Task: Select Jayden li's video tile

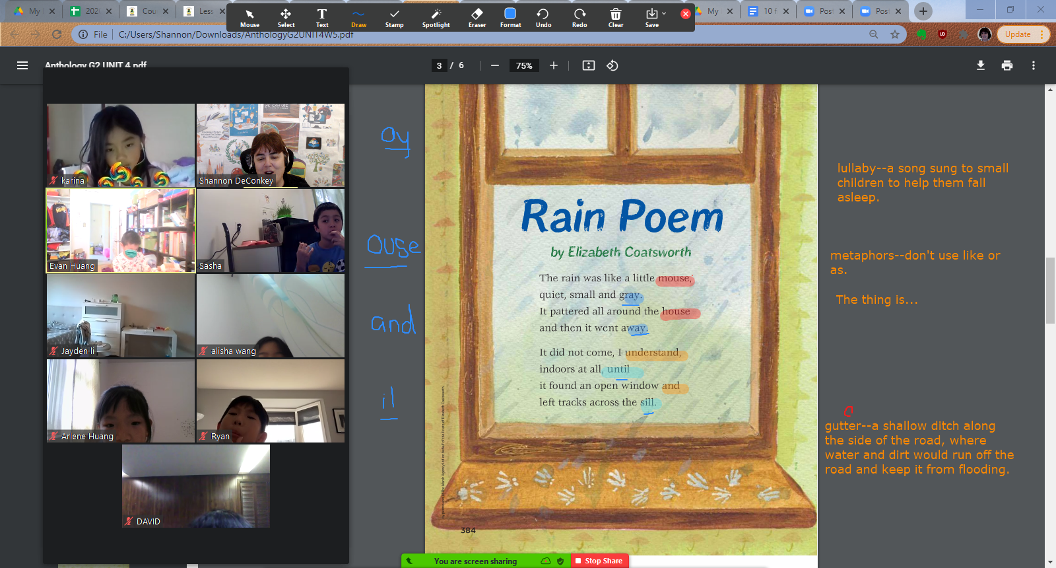Action: pos(121,316)
